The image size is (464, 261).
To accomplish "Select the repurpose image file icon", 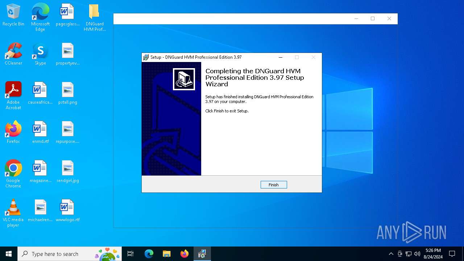I will (67, 133).
